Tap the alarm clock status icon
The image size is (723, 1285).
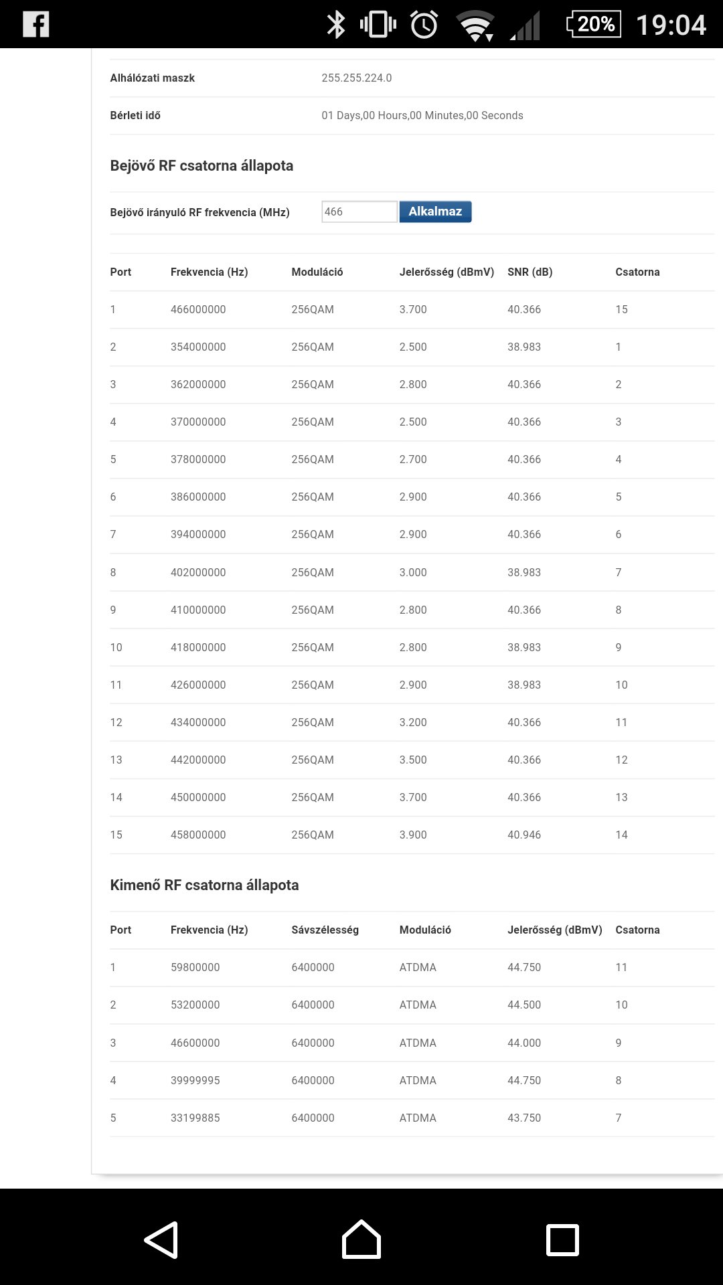(x=424, y=25)
